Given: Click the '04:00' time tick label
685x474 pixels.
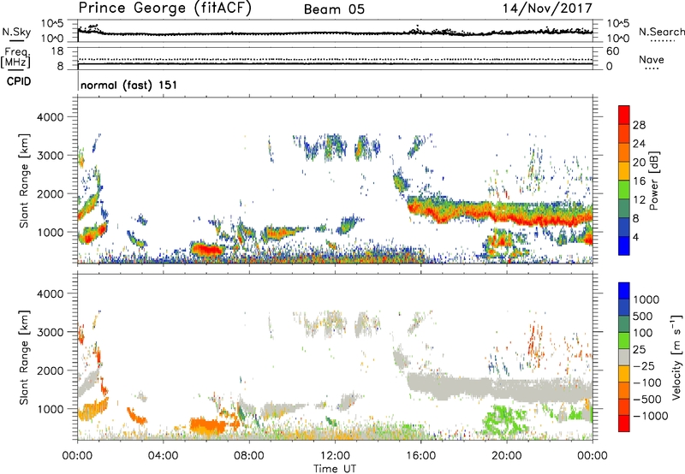Looking at the screenshot, I should pyautogui.click(x=163, y=456).
